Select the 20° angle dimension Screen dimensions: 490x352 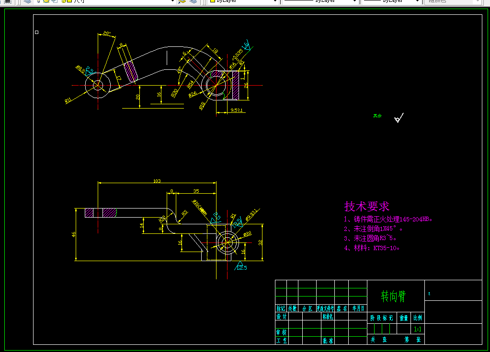pyautogui.click(x=107, y=33)
